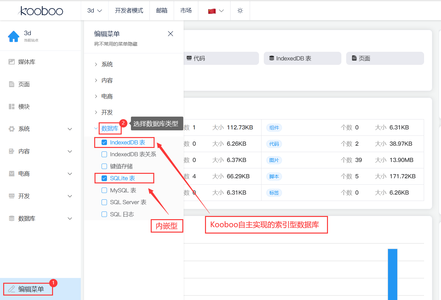
Task: Open the 3d site dropdown in top bar
Action: tap(95, 11)
